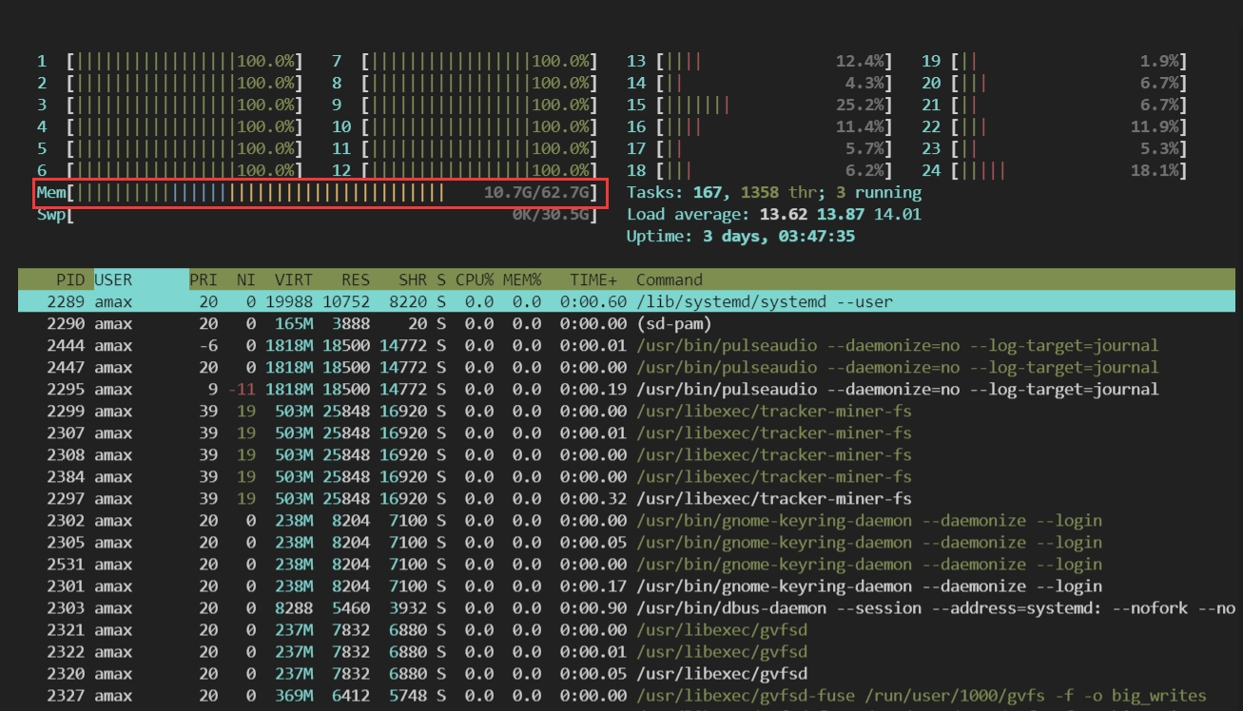Click CPU core 7 usage bar
Screen dimensions: 1243x711
click(465, 61)
